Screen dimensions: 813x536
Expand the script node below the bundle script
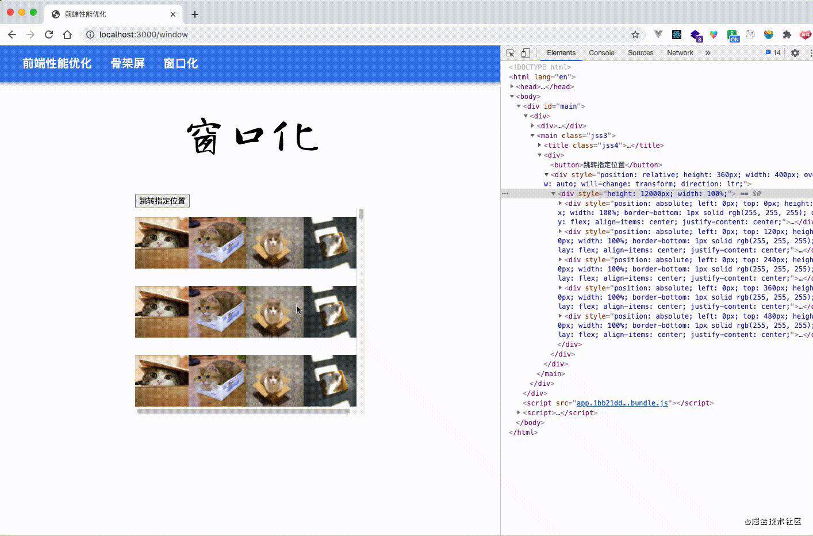pyautogui.click(x=519, y=413)
